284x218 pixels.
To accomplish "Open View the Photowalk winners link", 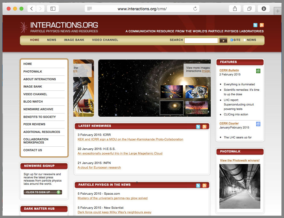I will click(240, 160).
